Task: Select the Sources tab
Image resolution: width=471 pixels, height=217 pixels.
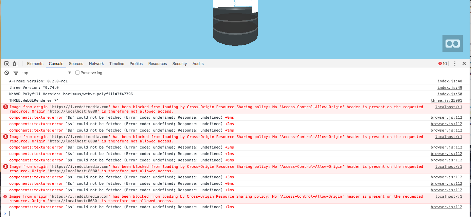Action: click(x=76, y=63)
